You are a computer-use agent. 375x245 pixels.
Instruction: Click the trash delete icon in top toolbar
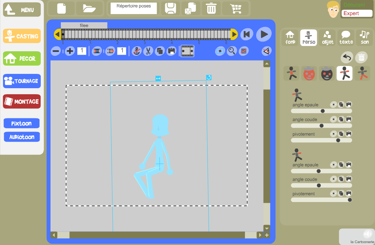[211, 9]
